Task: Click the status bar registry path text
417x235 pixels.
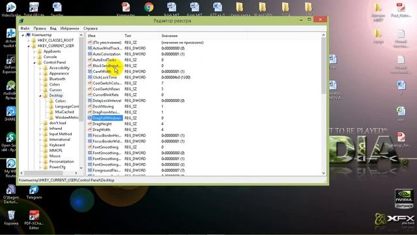Action: tap(66, 180)
